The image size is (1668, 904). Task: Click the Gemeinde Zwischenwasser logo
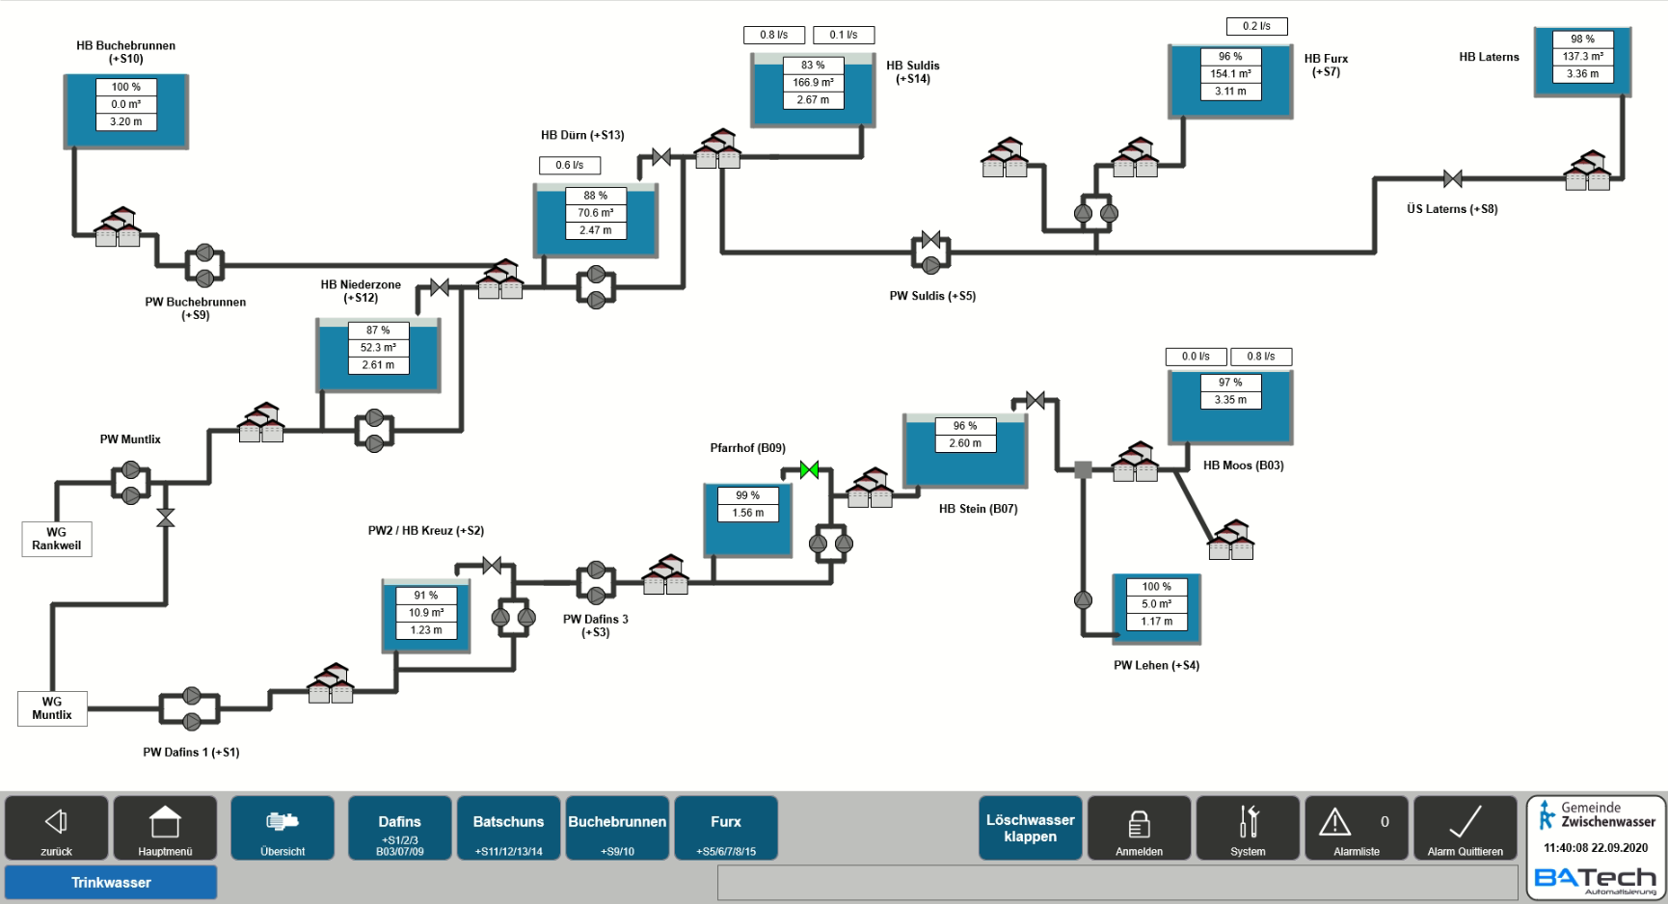click(x=1597, y=815)
